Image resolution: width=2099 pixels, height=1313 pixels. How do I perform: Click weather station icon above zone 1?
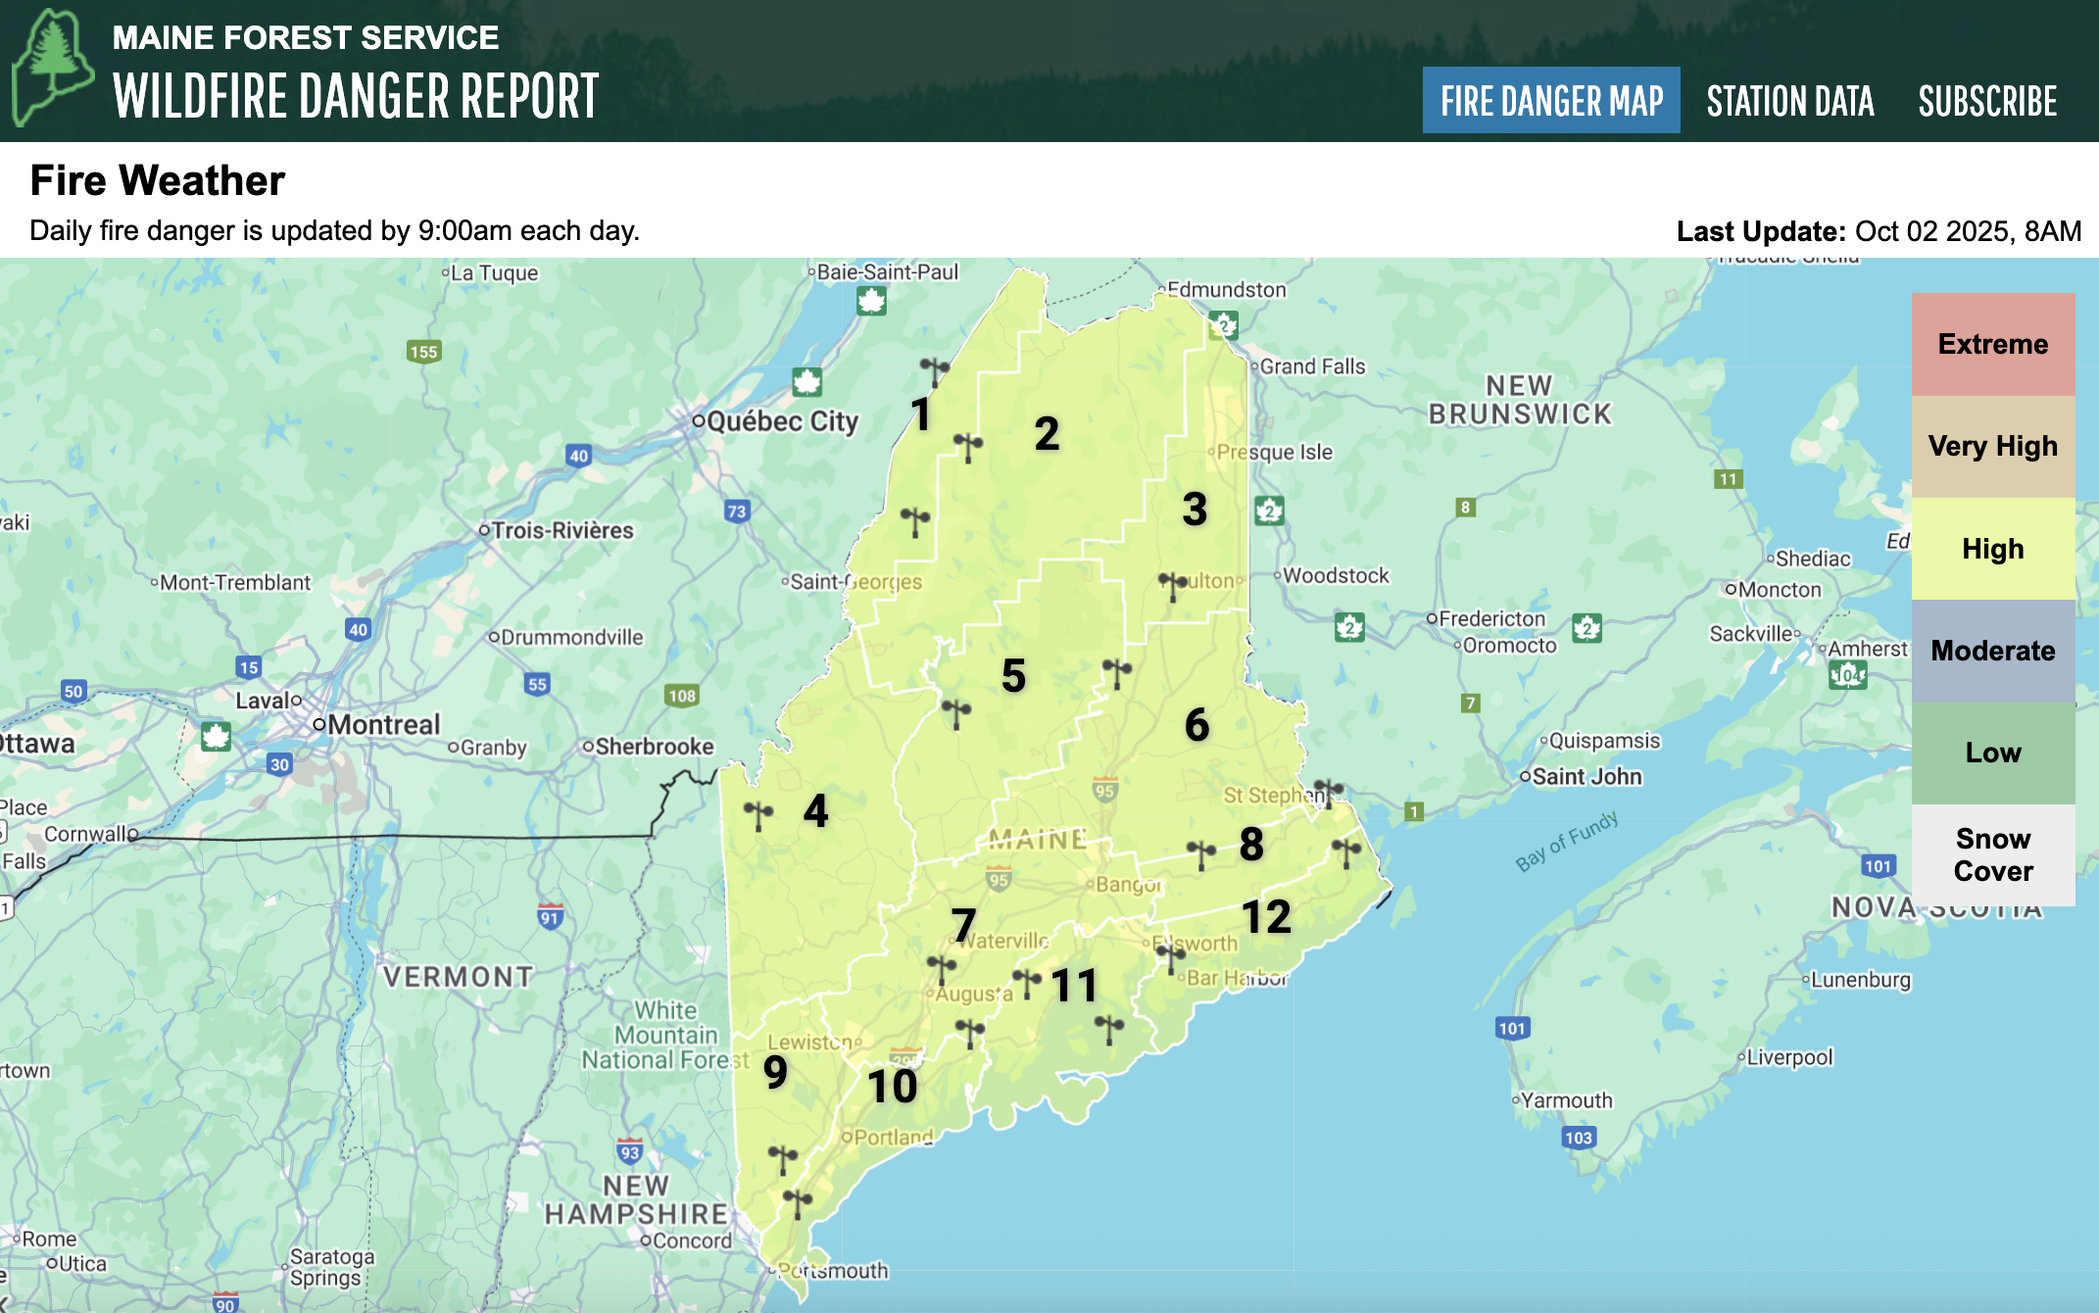coord(934,369)
